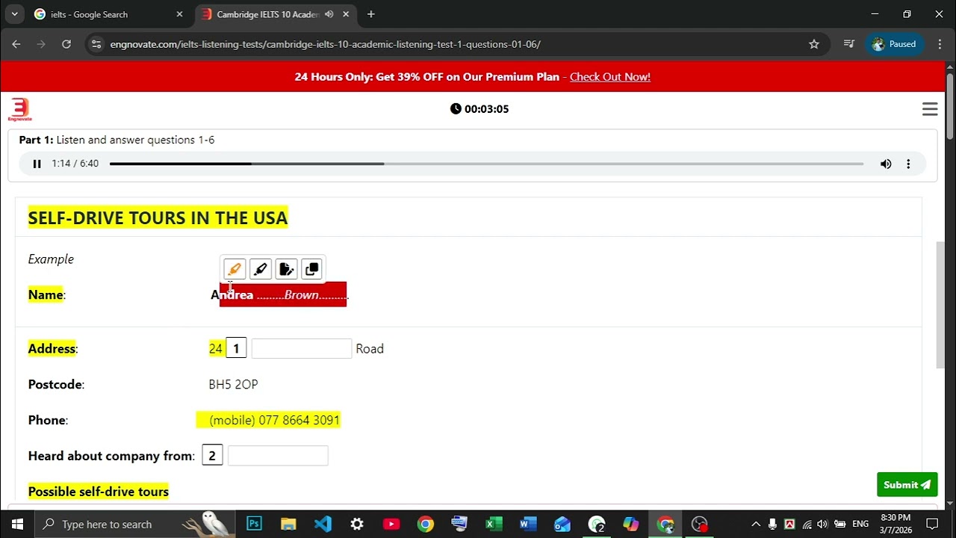Open the taskbar volume control
The height and width of the screenshot is (538, 956).
pos(822,524)
